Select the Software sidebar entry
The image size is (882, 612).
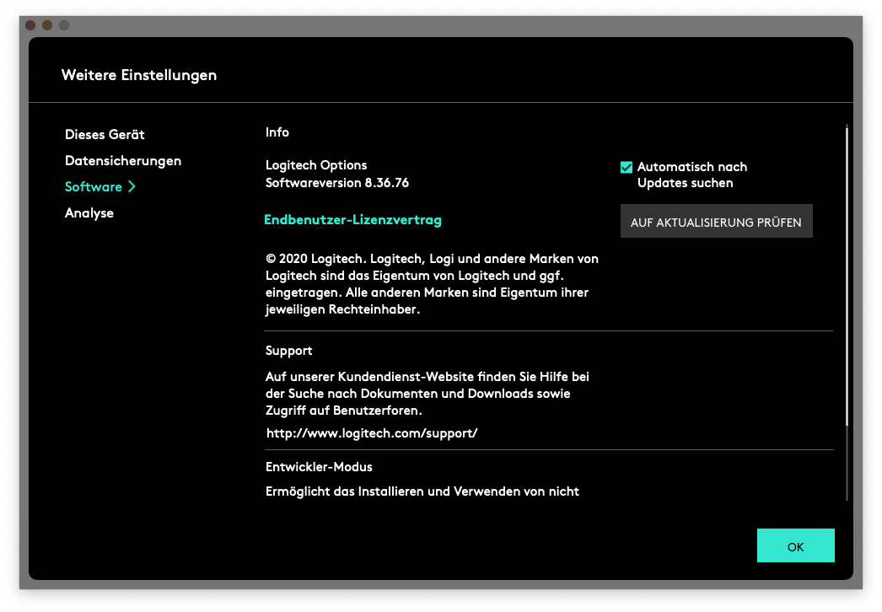coord(94,187)
